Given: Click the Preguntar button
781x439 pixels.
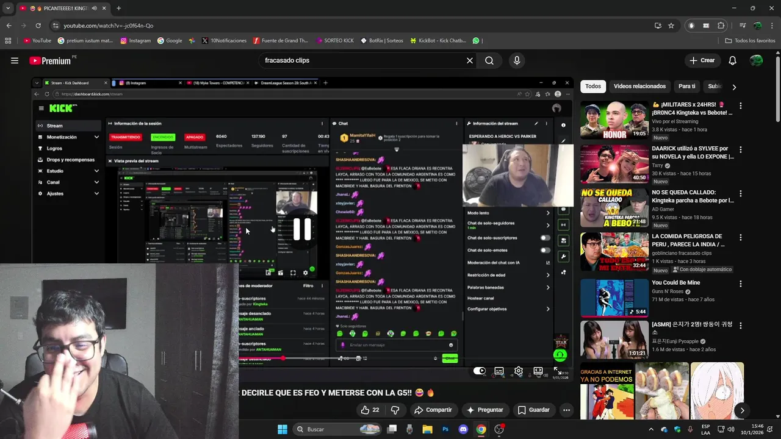Looking at the screenshot, I should click(485, 410).
